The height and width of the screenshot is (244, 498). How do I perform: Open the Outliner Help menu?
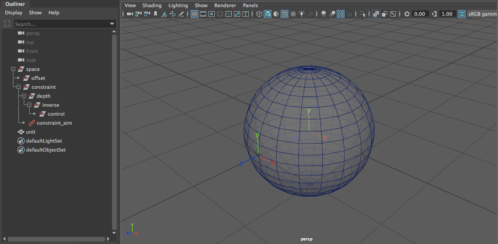pos(54,13)
